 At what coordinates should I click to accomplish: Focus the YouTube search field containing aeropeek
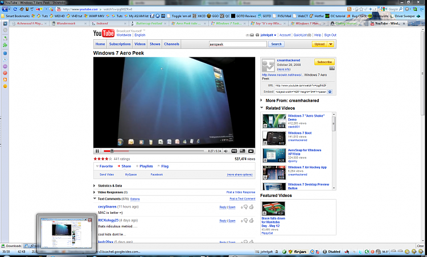[238, 44]
